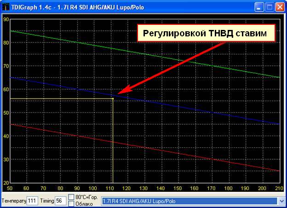Image resolution: width=287 pixels, height=208 pixels.
Task: Click the yellow measurement point on graph
Action: point(113,98)
